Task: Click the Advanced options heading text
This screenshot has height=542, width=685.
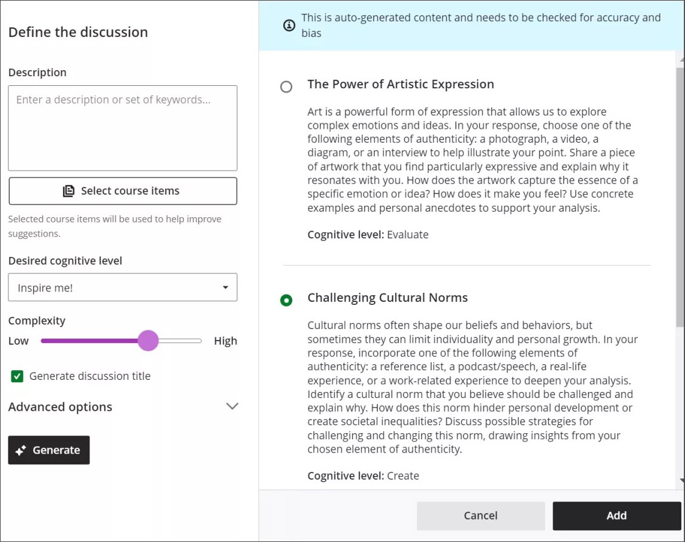Action: point(61,406)
